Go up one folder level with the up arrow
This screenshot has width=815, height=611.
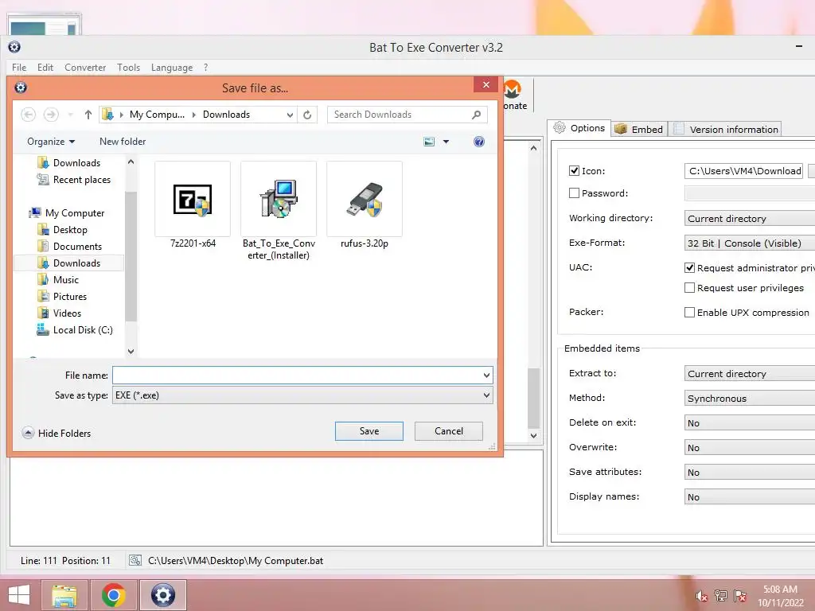[x=88, y=115]
